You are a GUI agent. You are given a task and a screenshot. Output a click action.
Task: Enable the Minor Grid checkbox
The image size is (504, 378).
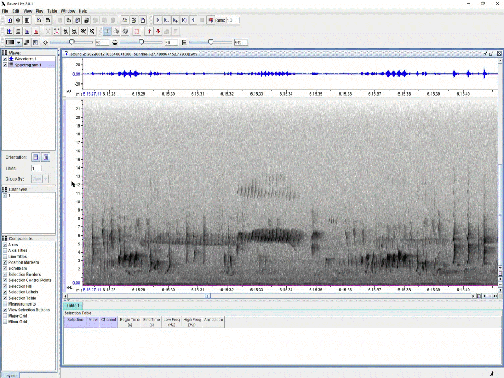5,322
